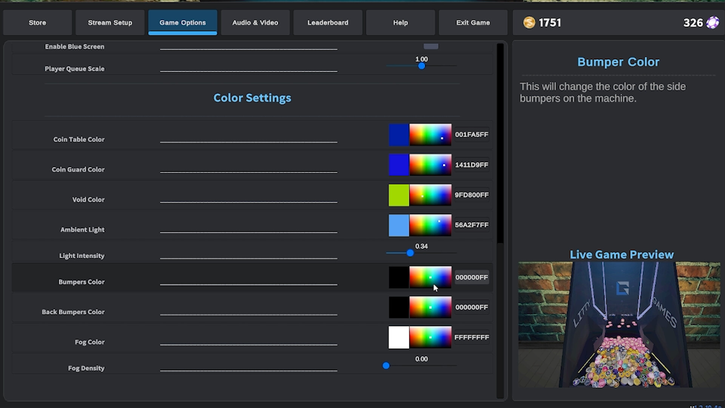Open the Help section
This screenshot has height=408, width=725.
click(x=400, y=22)
